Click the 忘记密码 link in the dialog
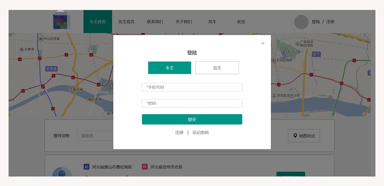384x186 pixels. point(201,133)
